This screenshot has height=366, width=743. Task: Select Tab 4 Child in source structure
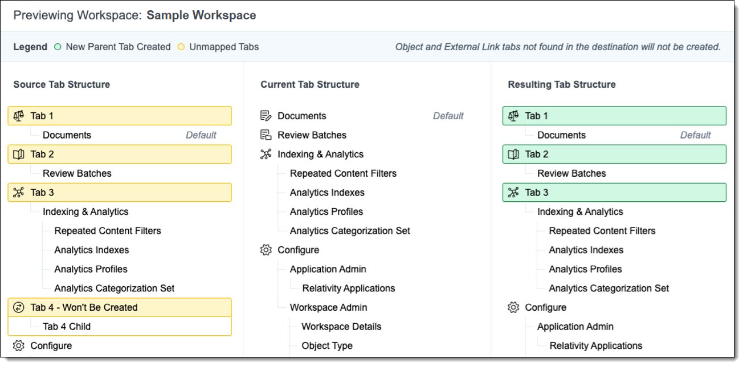pyautogui.click(x=67, y=327)
